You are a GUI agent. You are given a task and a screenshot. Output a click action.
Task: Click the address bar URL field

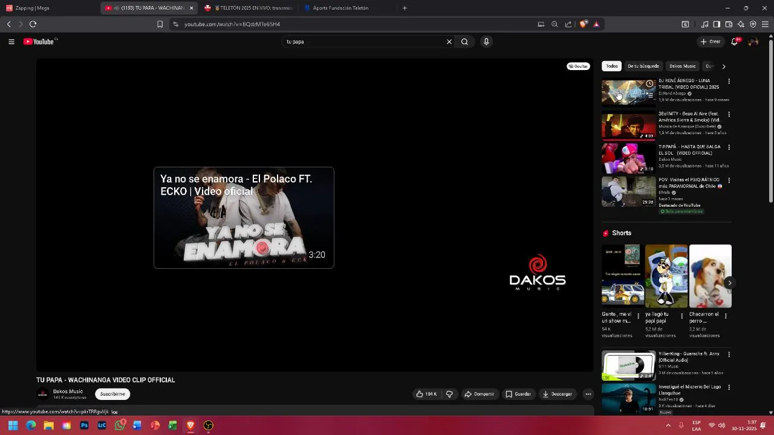tap(357, 24)
